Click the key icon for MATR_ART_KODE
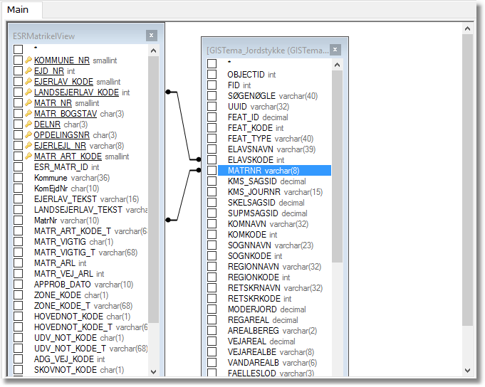Viewport: 485px width, 387px height. [x=28, y=157]
